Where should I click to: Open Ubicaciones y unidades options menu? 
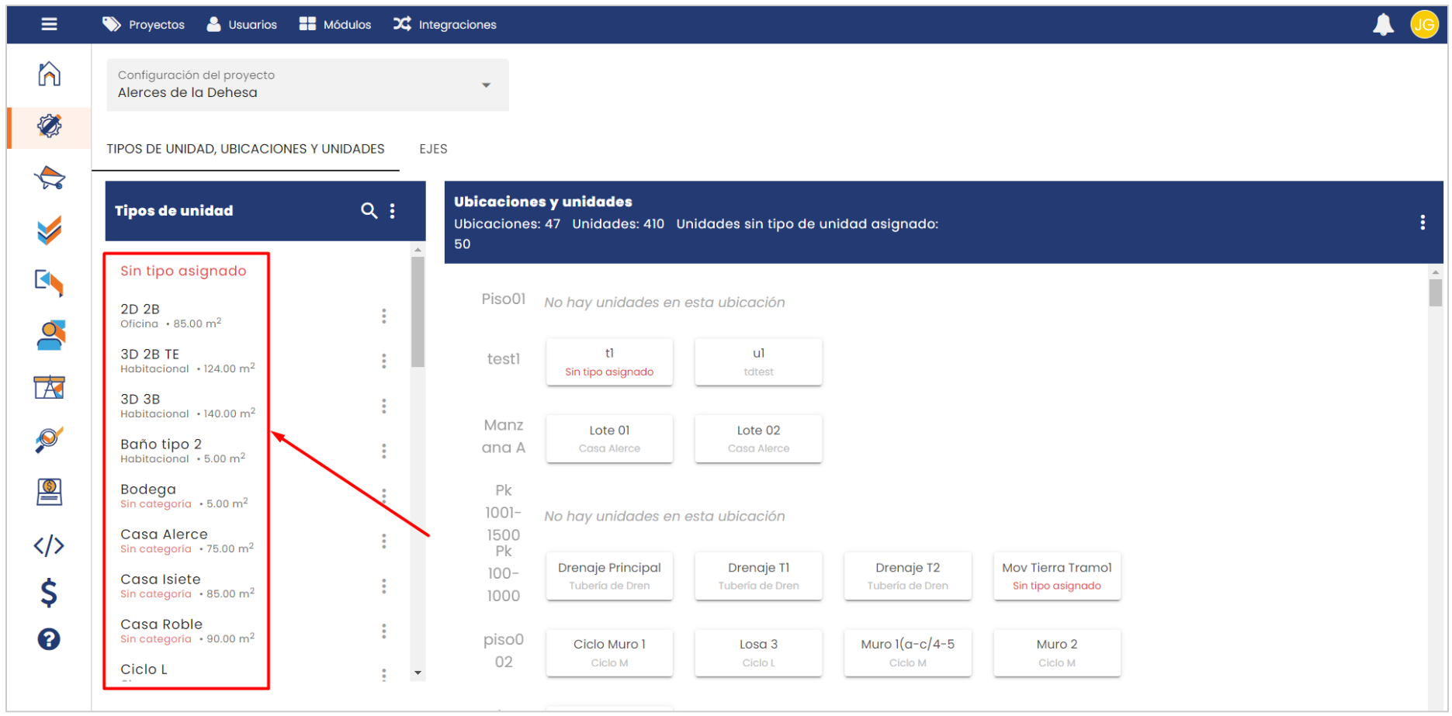click(x=1422, y=223)
